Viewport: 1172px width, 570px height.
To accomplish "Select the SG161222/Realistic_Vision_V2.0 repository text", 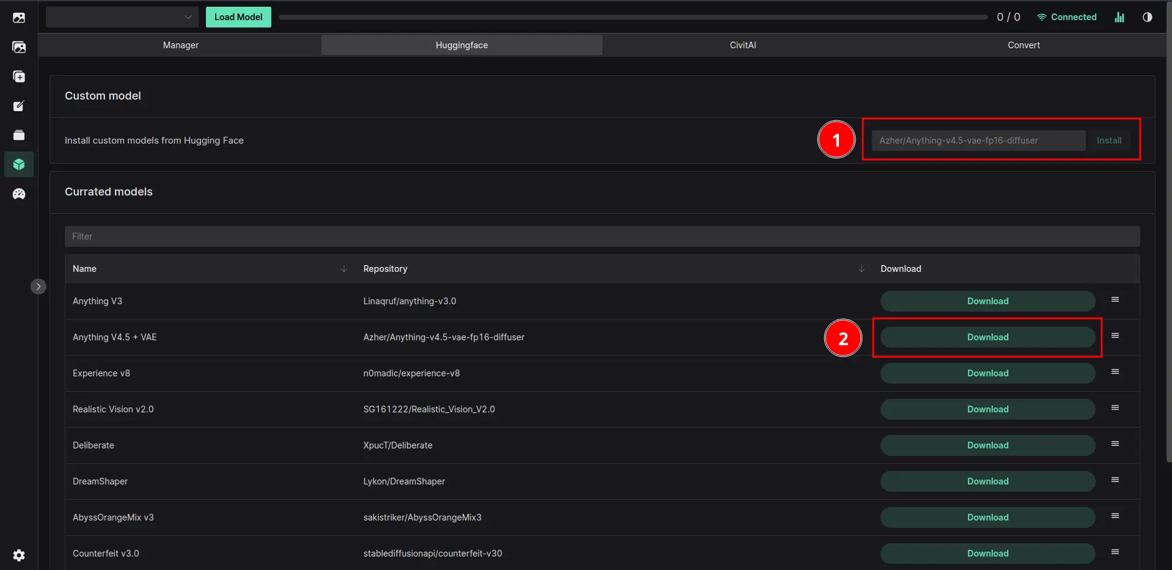I will pyautogui.click(x=429, y=409).
